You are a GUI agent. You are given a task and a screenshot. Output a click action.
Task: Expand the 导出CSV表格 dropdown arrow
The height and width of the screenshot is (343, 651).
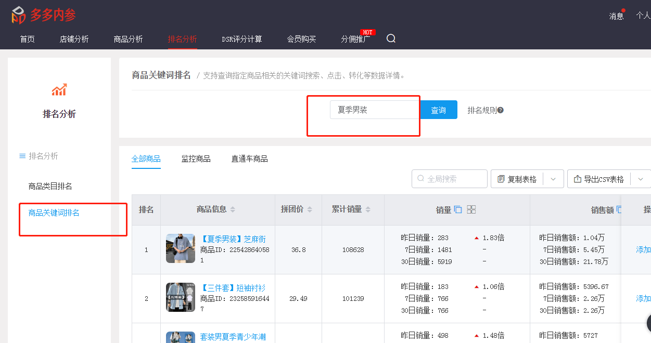pyautogui.click(x=641, y=179)
